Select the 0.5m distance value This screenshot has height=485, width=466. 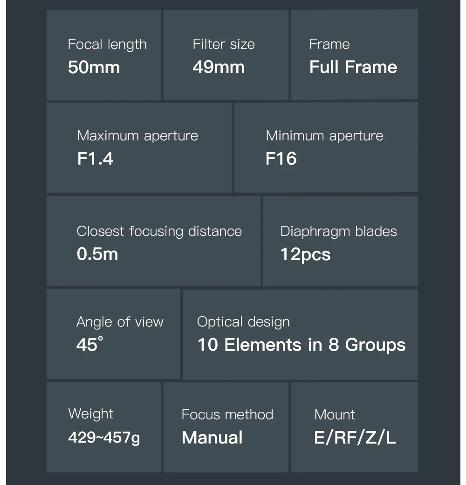(x=97, y=254)
